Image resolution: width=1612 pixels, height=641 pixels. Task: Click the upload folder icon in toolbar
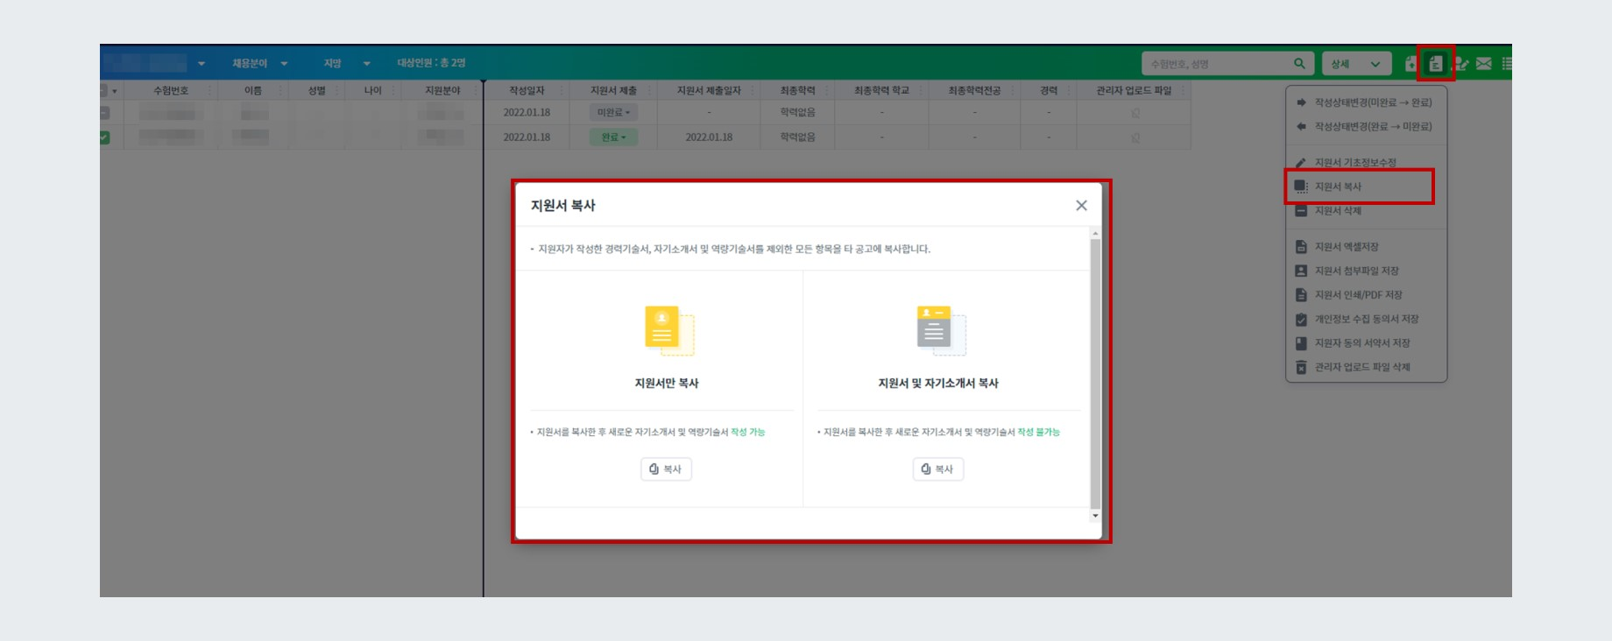[1410, 64]
